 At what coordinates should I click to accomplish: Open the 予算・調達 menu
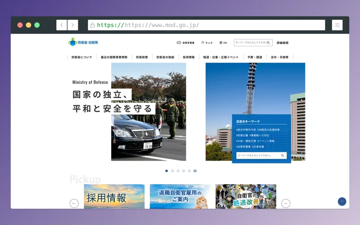tap(255, 57)
